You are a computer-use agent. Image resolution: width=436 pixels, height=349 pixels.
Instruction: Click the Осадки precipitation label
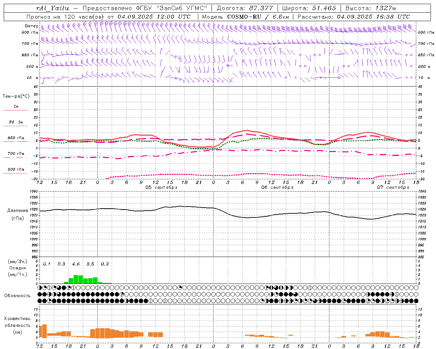(18, 268)
